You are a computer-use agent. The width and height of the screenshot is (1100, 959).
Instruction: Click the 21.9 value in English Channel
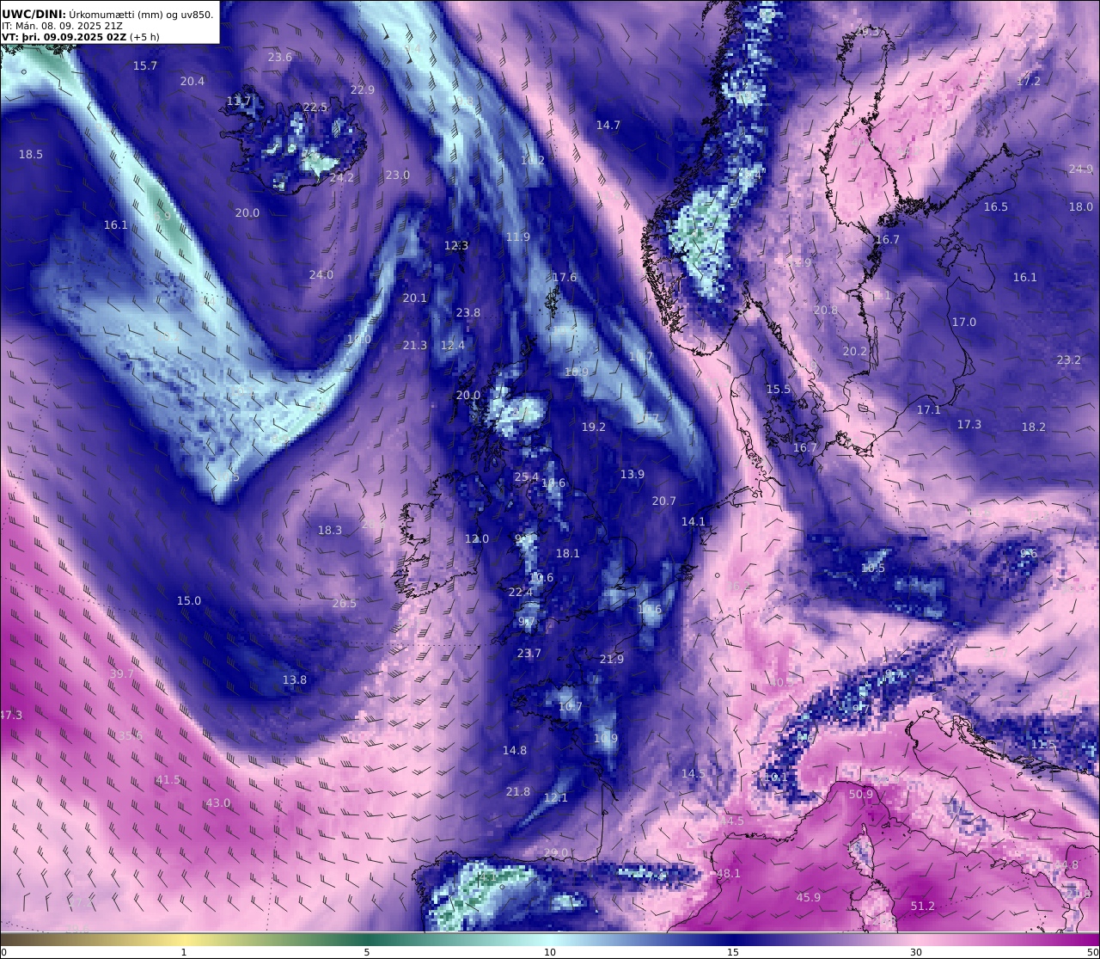[612, 660]
